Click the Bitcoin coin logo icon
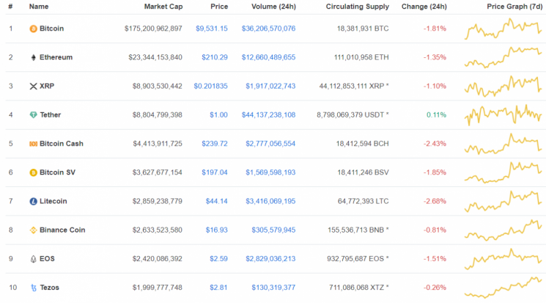 click(33, 29)
